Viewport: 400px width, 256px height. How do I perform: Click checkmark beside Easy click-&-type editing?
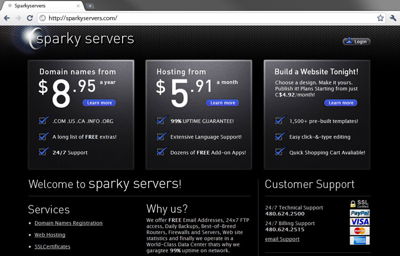(x=281, y=137)
